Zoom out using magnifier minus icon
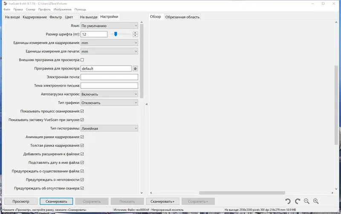This screenshot has width=341, height=214. pos(306,201)
